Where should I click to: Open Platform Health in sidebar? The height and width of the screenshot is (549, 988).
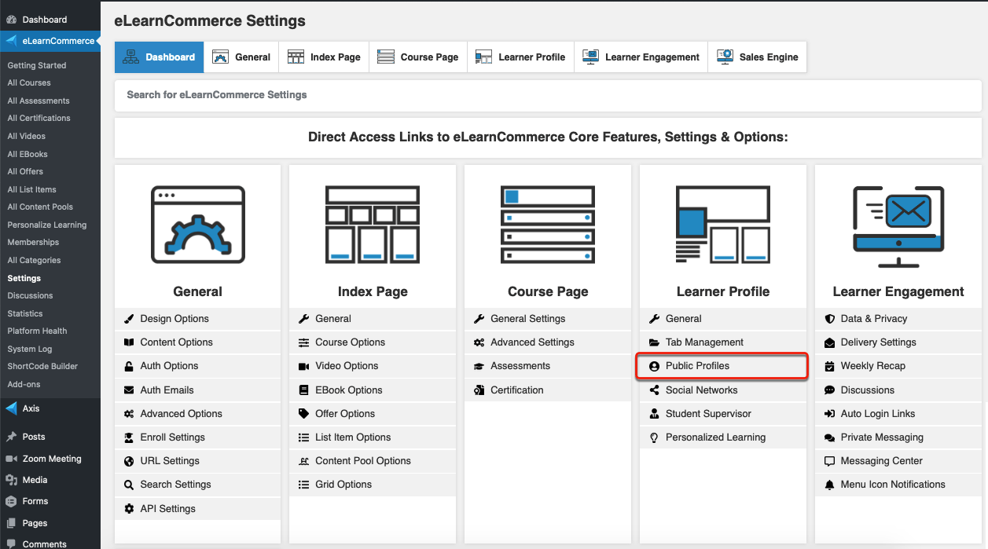37,331
